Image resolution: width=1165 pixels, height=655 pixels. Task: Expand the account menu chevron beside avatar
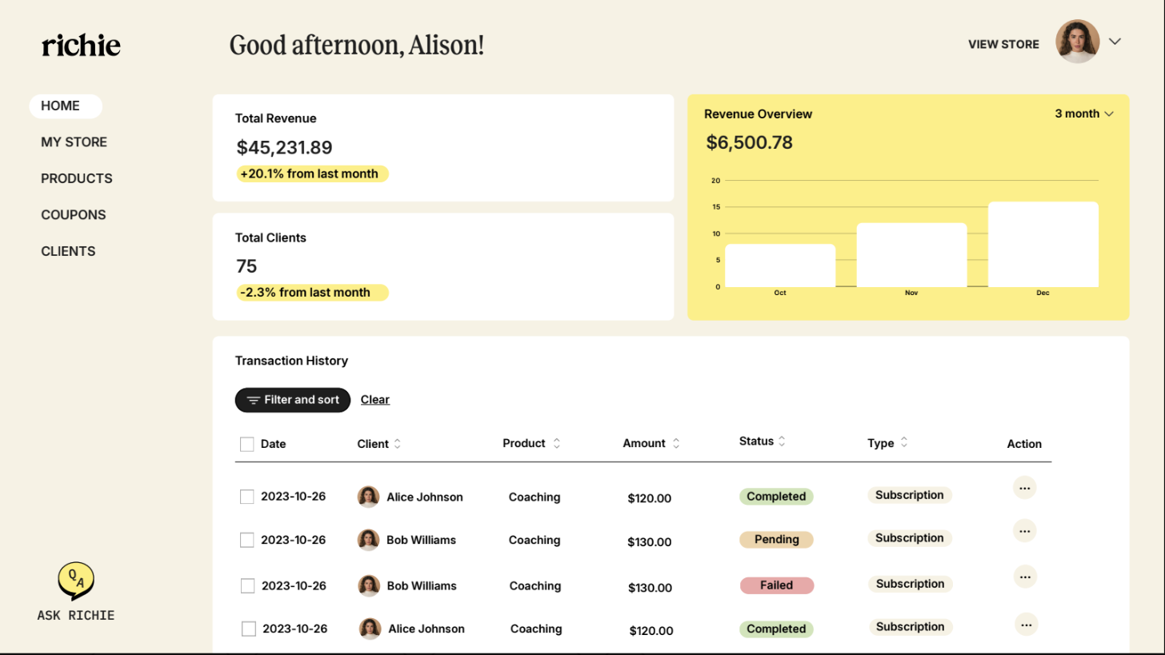click(x=1115, y=42)
